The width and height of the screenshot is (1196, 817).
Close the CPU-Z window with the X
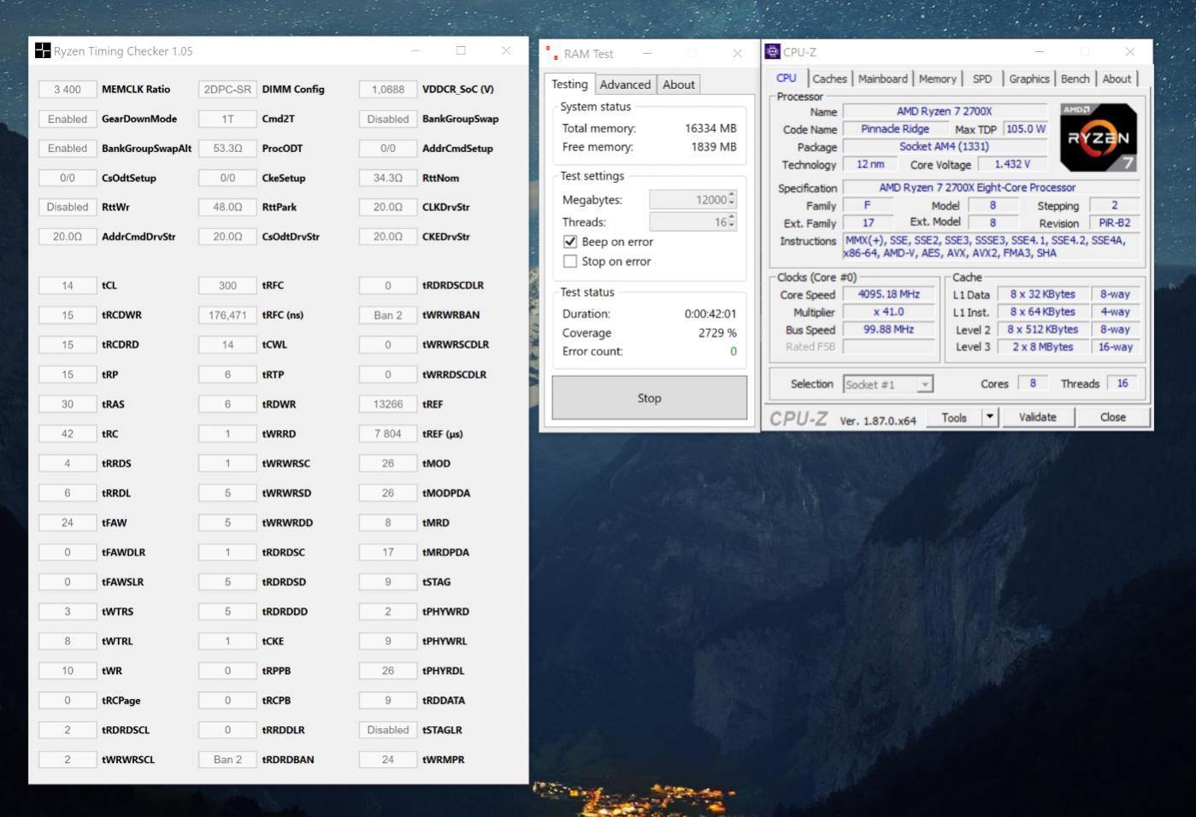pyautogui.click(x=1129, y=51)
